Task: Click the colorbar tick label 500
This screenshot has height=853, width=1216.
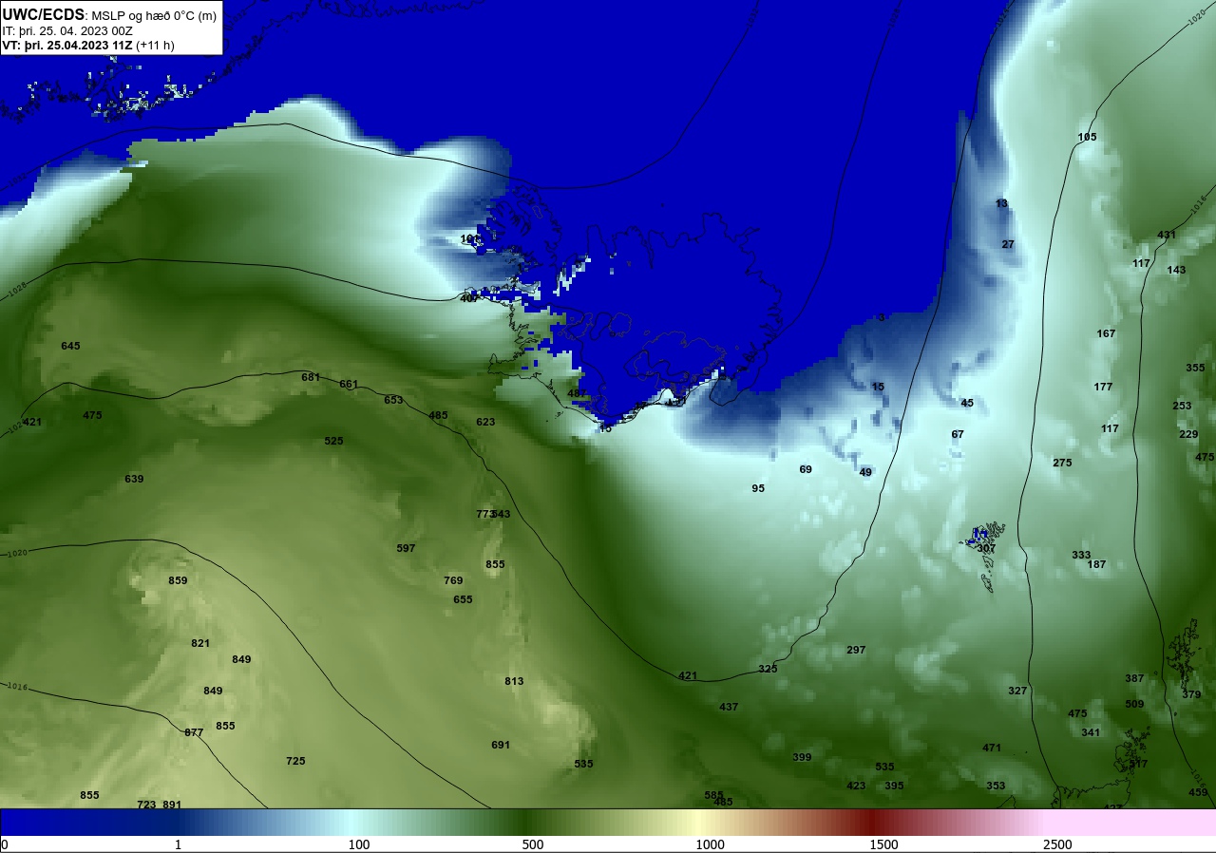Action: pyautogui.click(x=532, y=844)
